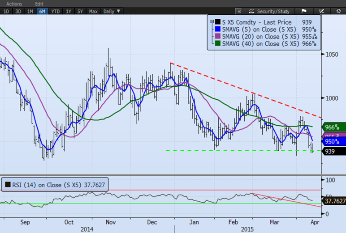Click green SMAVG (40) color swatch
The height and width of the screenshot is (233, 346).
coord(217,44)
